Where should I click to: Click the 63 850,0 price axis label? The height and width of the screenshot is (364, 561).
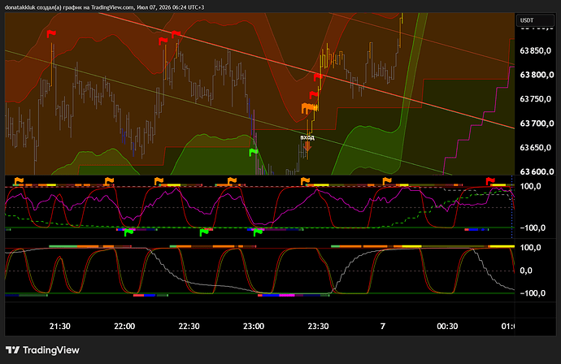click(535, 50)
